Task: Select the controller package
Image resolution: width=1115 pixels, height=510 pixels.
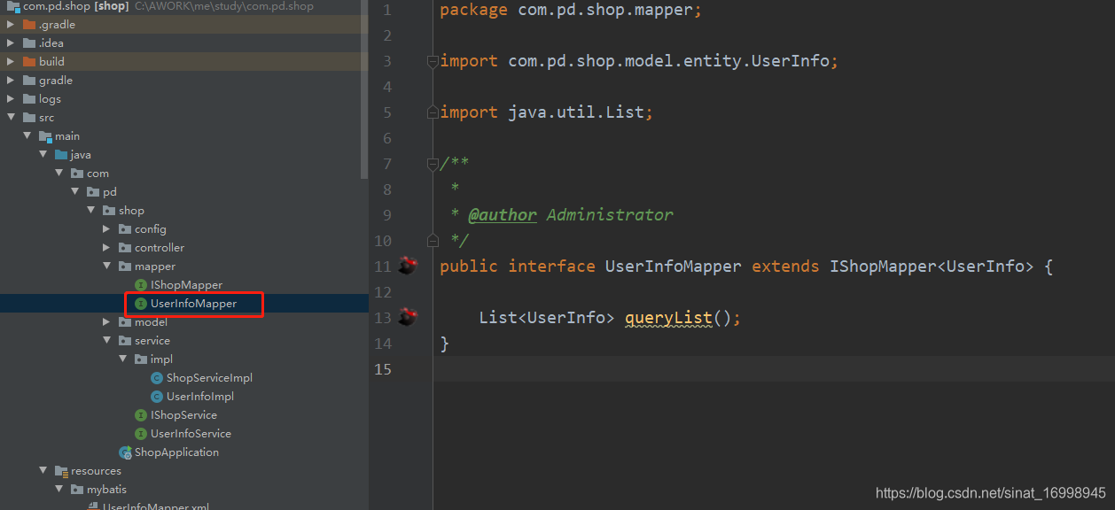Action: pyautogui.click(x=160, y=247)
